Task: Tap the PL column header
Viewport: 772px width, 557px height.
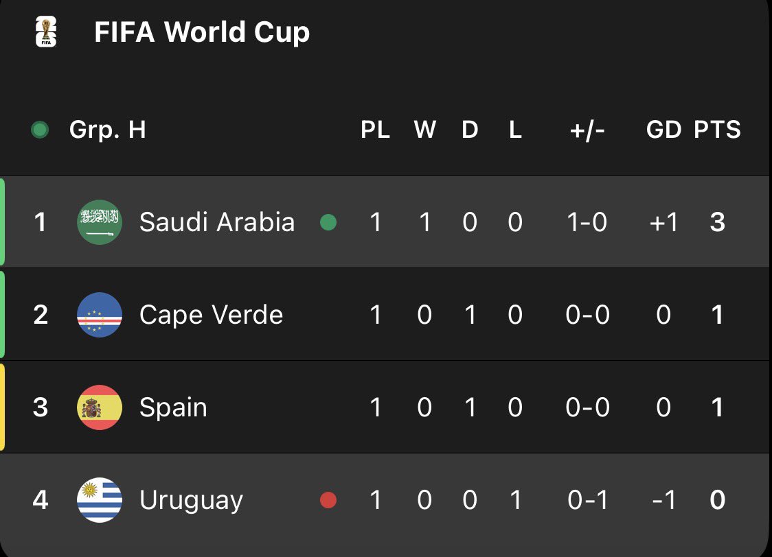Action: [x=375, y=130]
